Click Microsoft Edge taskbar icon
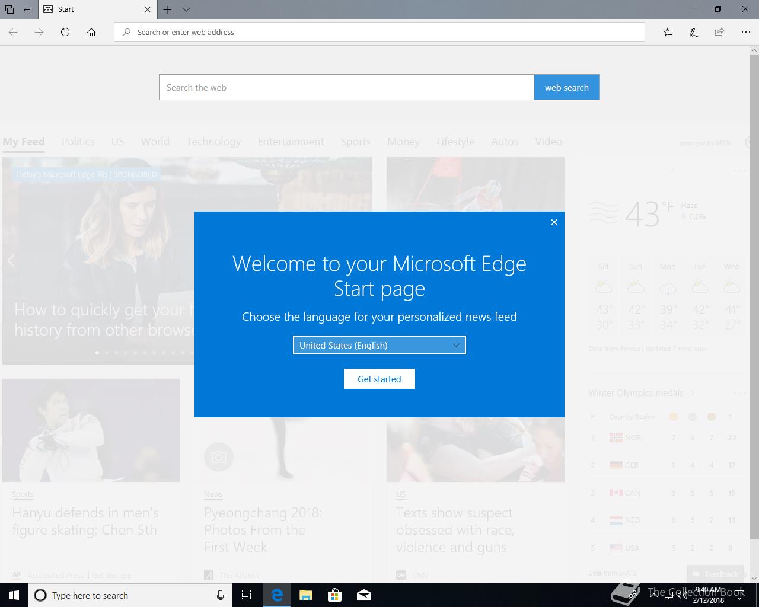Screen dimensions: 759x607 [x=277, y=595]
